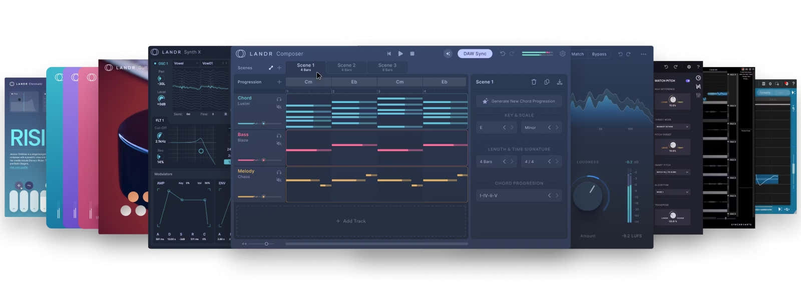Image resolution: width=801 pixels, height=291 pixels.
Task: Select the first Eb chord cell
Action: pyautogui.click(x=354, y=81)
